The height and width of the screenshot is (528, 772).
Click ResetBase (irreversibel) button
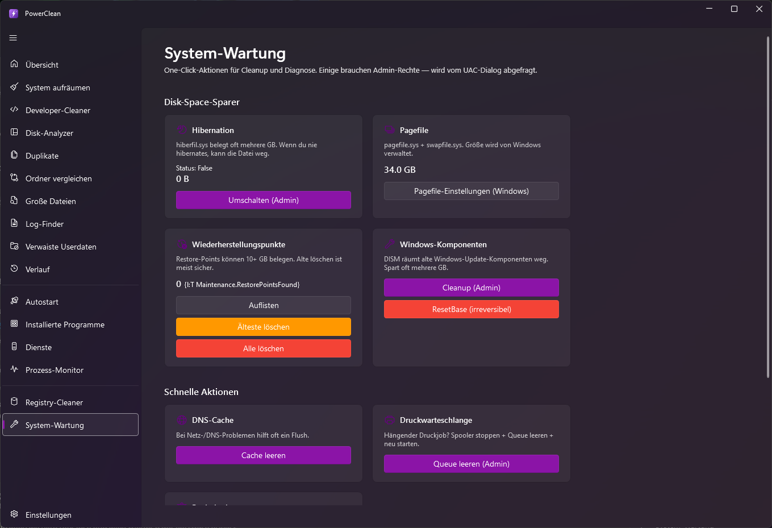[471, 309]
